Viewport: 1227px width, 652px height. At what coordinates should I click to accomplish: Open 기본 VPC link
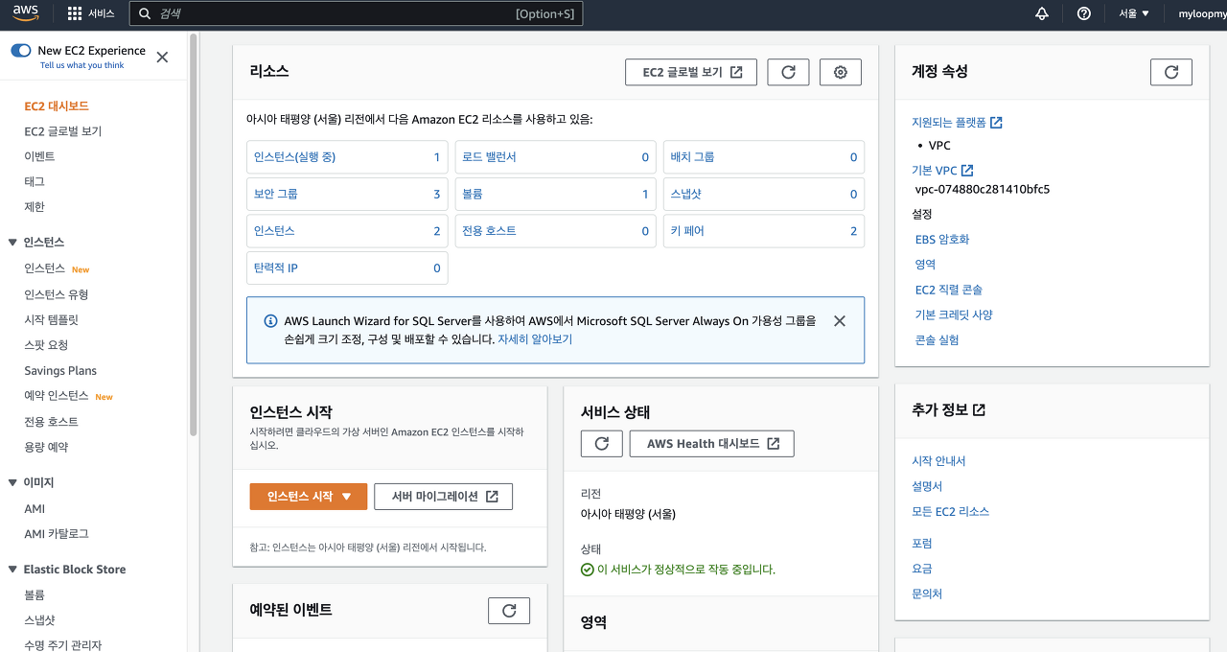[x=942, y=171]
